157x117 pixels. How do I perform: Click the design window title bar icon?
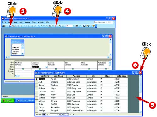(6, 36)
